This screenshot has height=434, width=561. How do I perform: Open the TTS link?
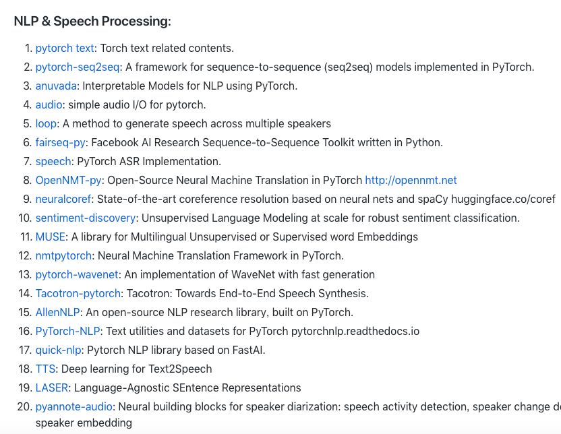(x=45, y=369)
